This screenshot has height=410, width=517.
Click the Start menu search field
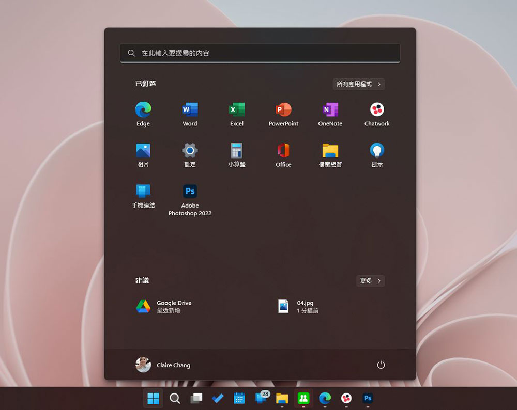point(260,53)
